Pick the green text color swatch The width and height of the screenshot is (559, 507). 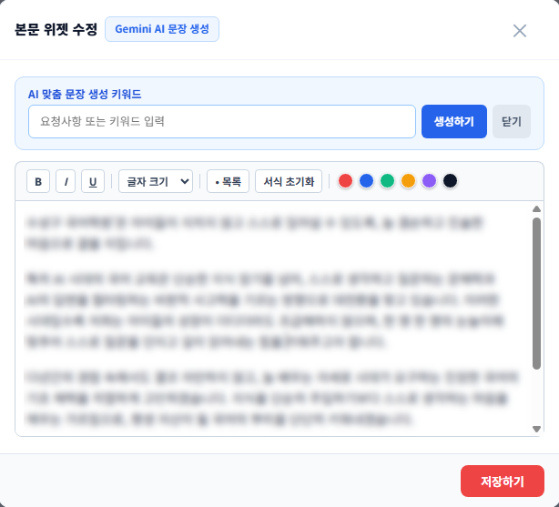[387, 181]
